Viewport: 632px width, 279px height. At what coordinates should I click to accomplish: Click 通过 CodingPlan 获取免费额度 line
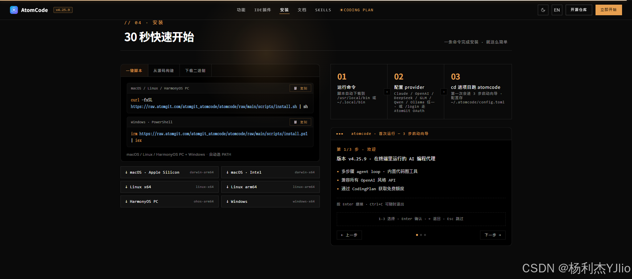[x=373, y=189]
